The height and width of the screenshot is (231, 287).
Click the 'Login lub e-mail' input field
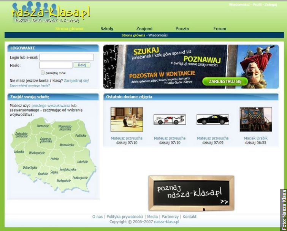pos(67,57)
